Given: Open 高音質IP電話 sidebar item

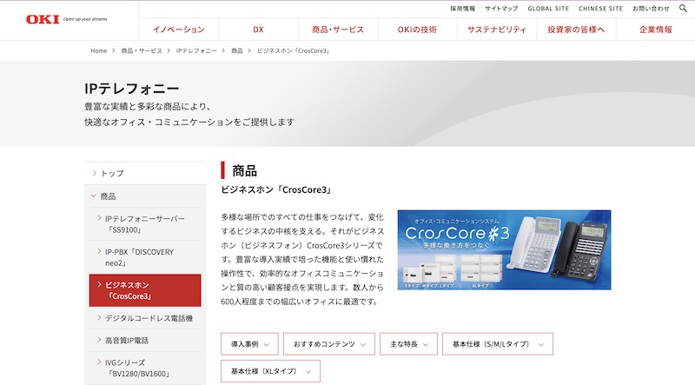Looking at the screenshot, I should pos(145,340).
